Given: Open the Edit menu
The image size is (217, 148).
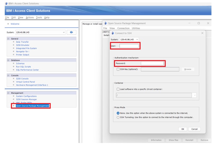Looking at the screenshot, I should click(x=13, y=17).
